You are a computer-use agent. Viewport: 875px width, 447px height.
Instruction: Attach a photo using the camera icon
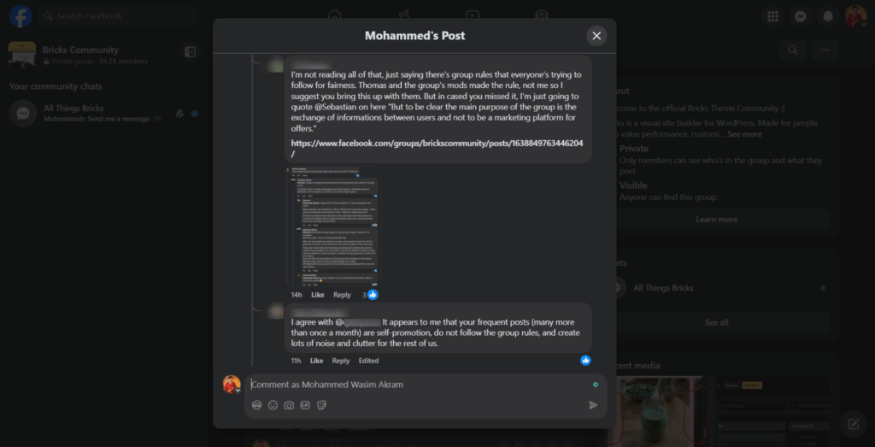pyautogui.click(x=289, y=405)
